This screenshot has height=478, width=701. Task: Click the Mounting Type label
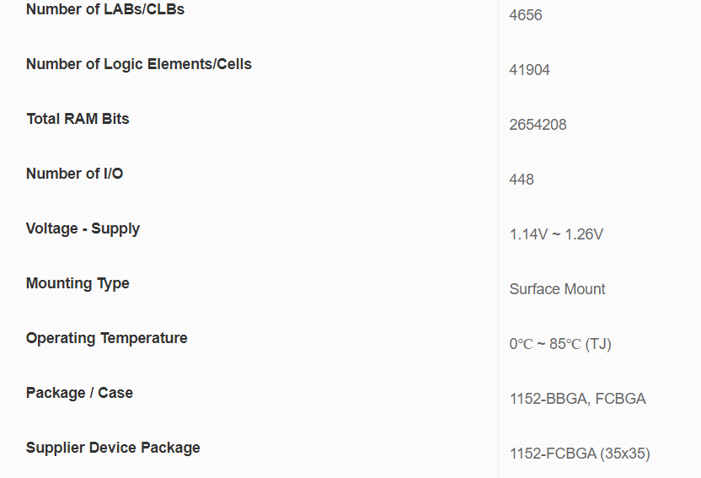(78, 283)
